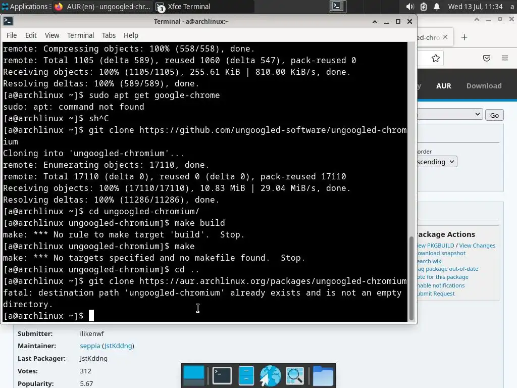Open the Download tab on the Arch site

coord(484,86)
